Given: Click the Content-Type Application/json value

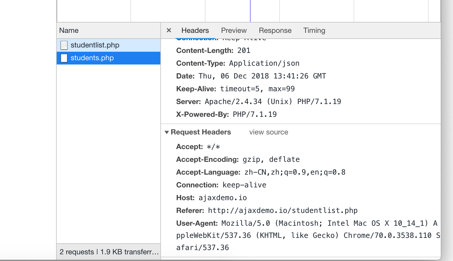Looking at the screenshot, I should [x=264, y=63].
